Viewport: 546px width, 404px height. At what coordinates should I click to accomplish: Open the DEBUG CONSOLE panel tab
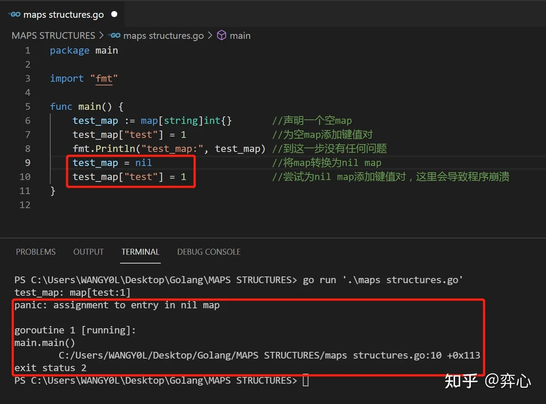[209, 252]
